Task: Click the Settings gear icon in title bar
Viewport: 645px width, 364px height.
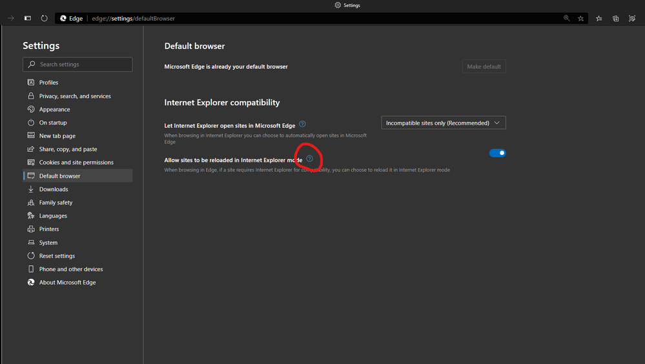Action: coord(338,5)
